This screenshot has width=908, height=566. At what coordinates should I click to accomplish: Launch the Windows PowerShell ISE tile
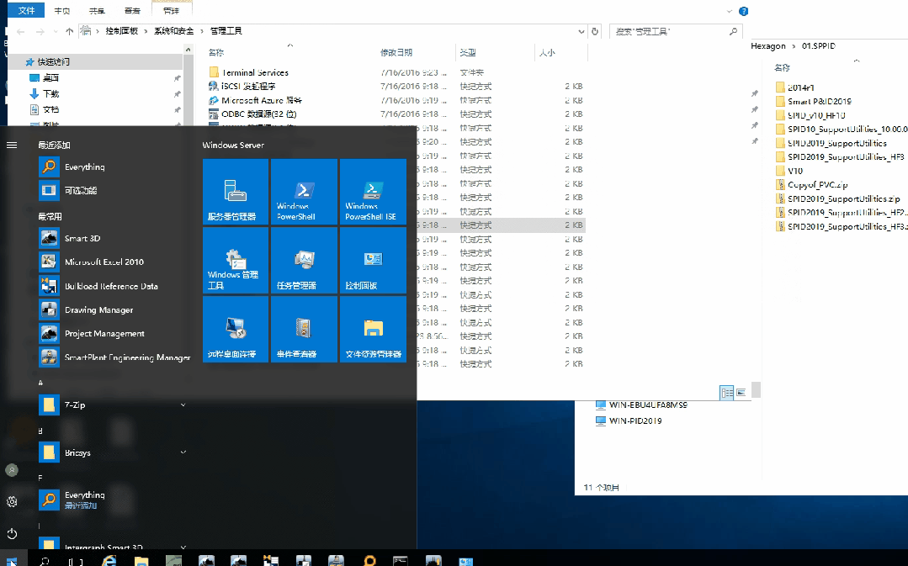pyautogui.click(x=373, y=192)
